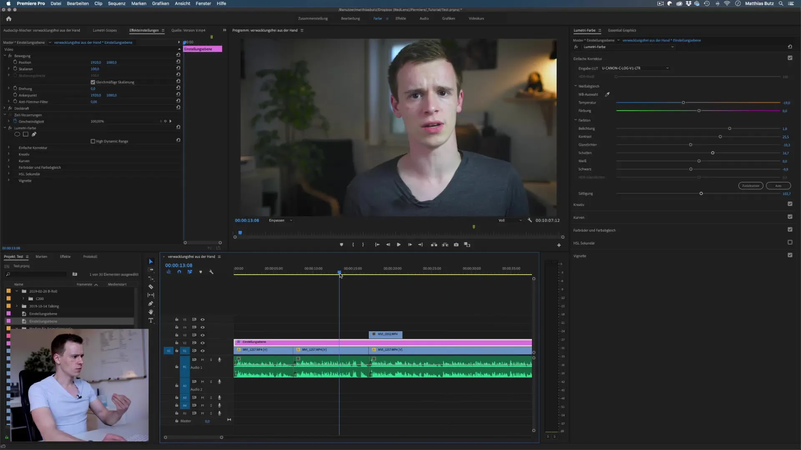Click the Button Editor plus icon
The height and width of the screenshot is (450, 801).
point(559,245)
